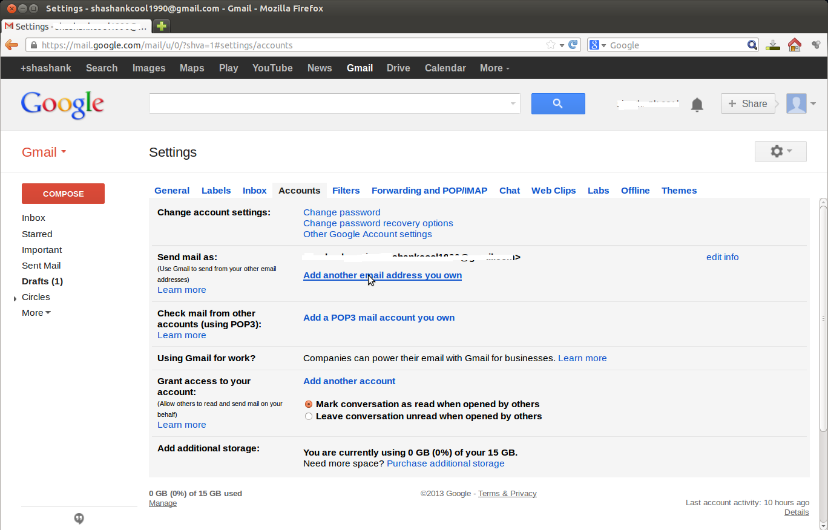
Task: Choose a search engine from Firefox search dropdown
Action: pyautogui.click(x=597, y=45)
